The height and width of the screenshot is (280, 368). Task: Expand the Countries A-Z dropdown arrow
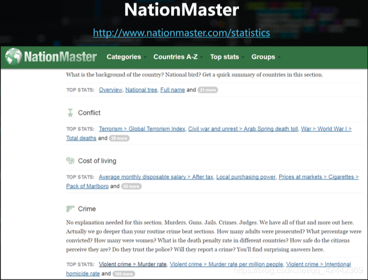[202, 57]
